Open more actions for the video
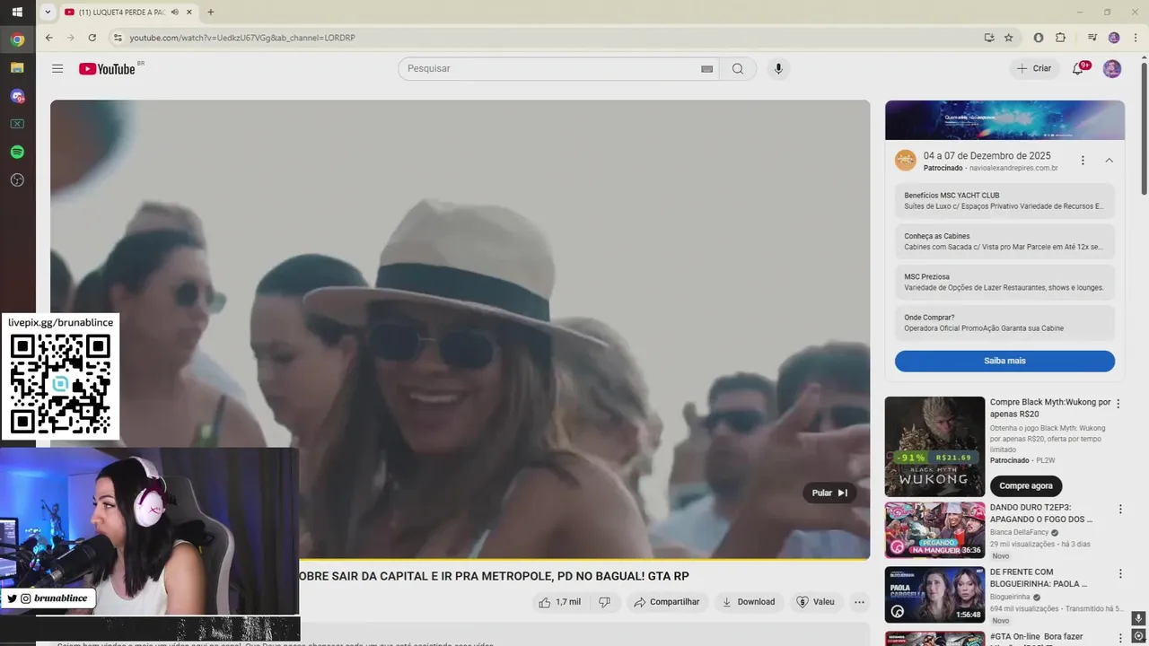Viewport: 1149px width, 646px height. (859, 602)
